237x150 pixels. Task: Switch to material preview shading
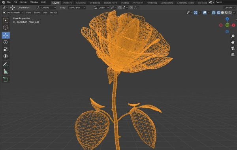226,13
